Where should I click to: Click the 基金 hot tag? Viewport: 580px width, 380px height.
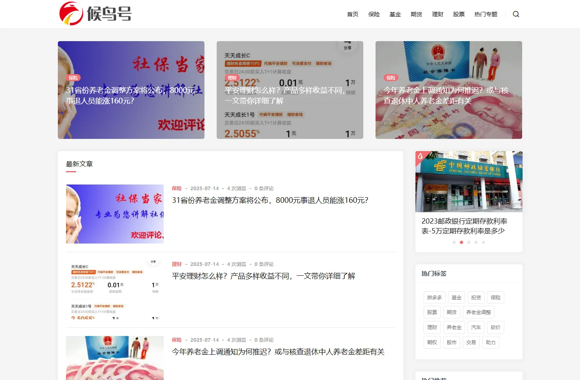pos(457,297)
